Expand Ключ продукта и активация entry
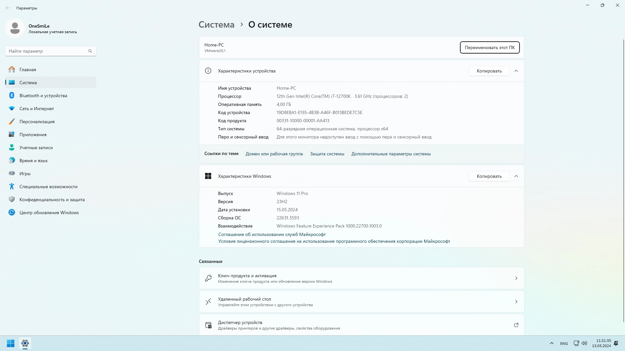This screenshot has width=625, height=351. click(361, 278)
